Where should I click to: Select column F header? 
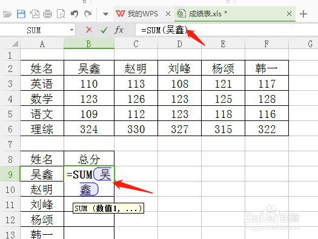pyautogui.click(x=267, y=44)
